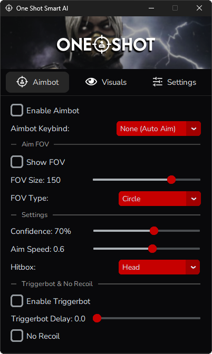
Task: Click the eye icon on the Visuals tab
Action: [91, 82]
